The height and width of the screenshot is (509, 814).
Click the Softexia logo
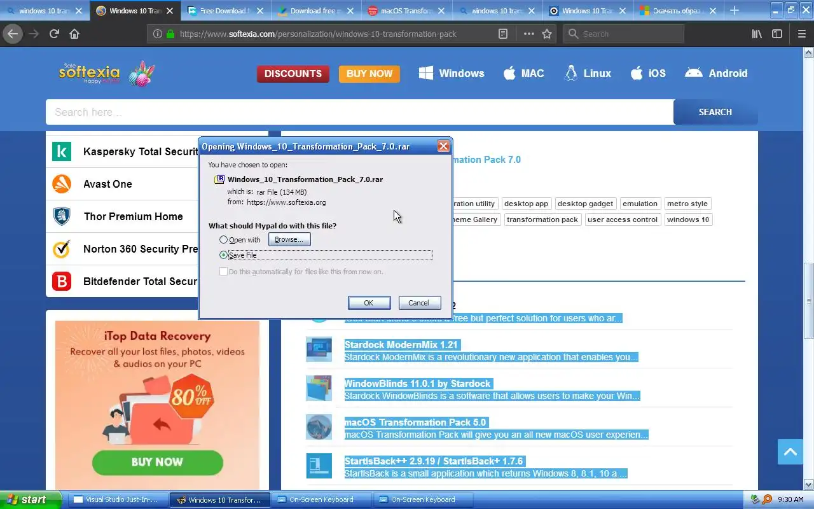click(106, 73)
